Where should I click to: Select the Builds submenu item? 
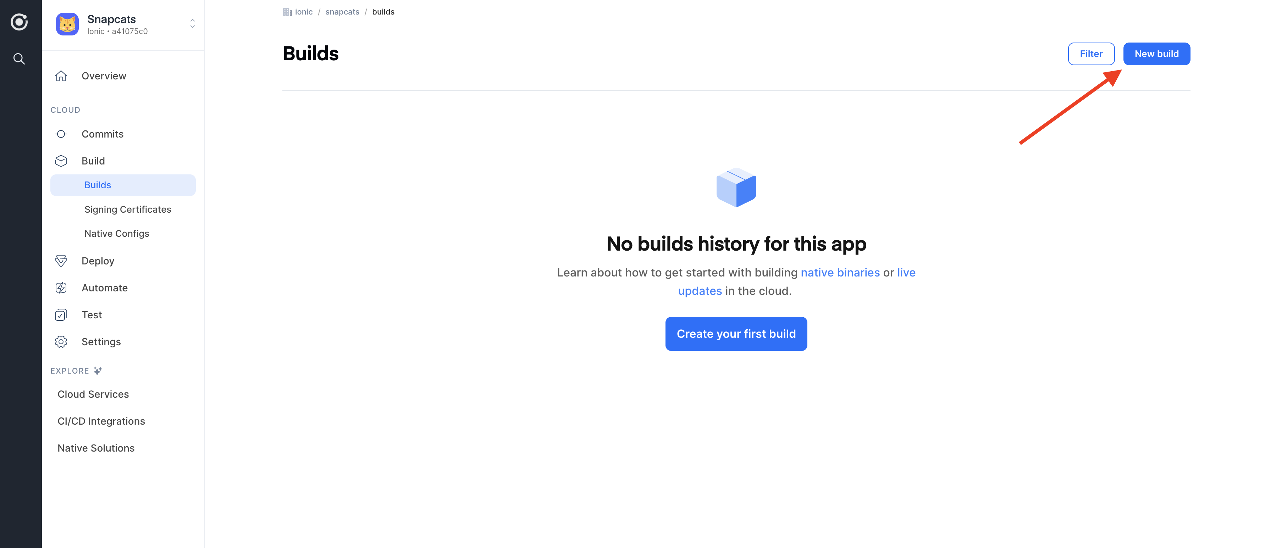pyautogui.click(x=123, y=185)
